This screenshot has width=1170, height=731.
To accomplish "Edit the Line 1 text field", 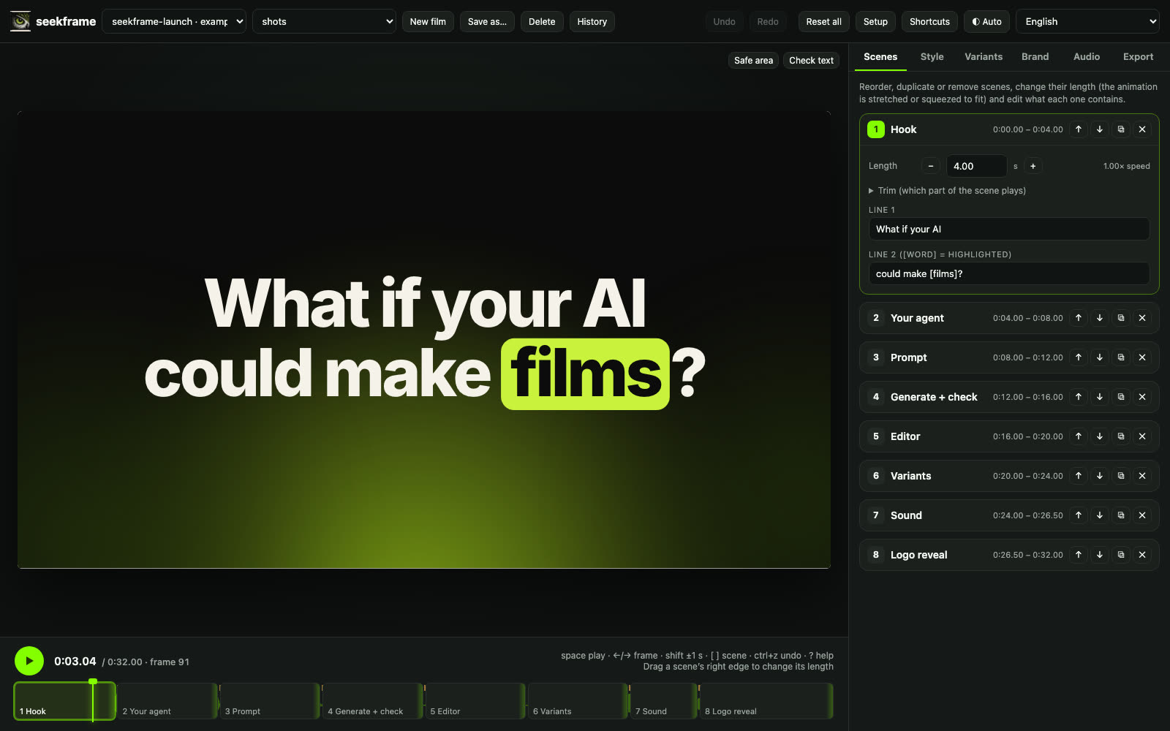I will (1009, 229).
